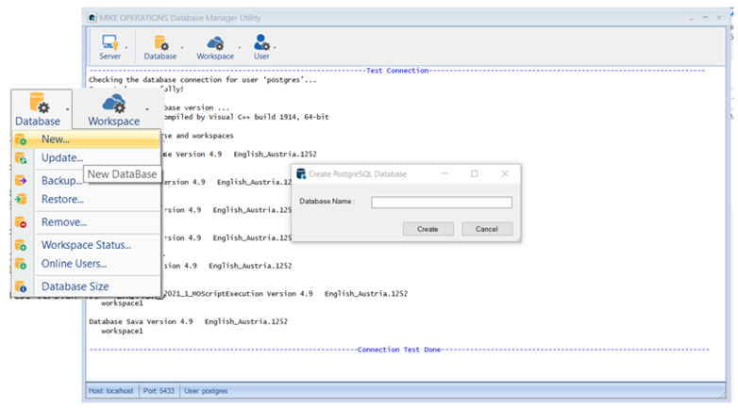Screen dimensions: 738x408
Task: Click the Database Size info icon
Action: [21, 286]
